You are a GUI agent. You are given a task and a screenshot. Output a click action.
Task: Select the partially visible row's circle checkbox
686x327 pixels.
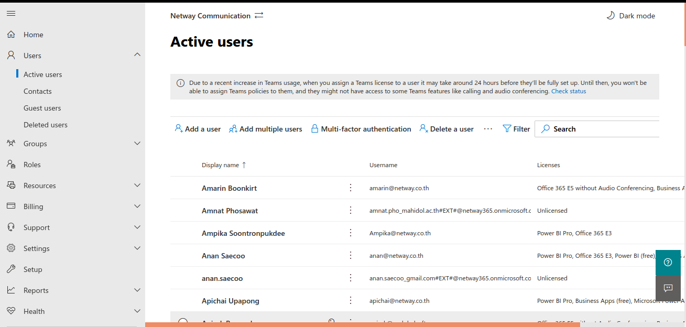182,322
